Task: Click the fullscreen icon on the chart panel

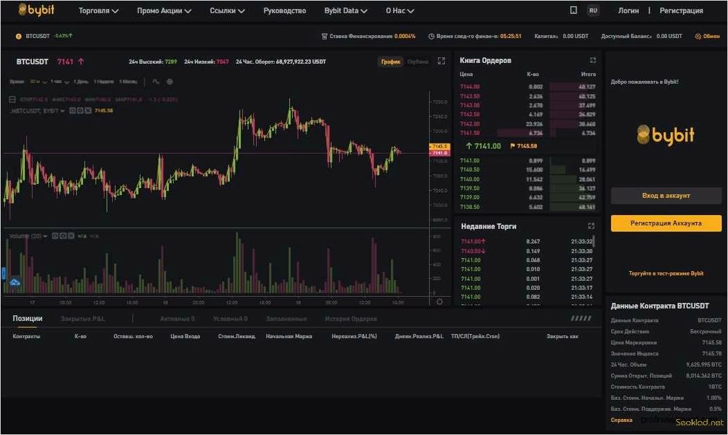Action: click(x=442, y=61)
